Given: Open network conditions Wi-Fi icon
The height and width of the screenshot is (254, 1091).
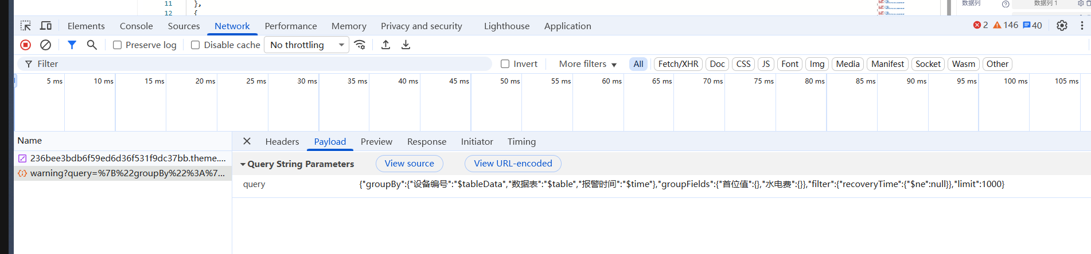Looking at the screenshot, I should pyautogui.click(x=360, y=45).
